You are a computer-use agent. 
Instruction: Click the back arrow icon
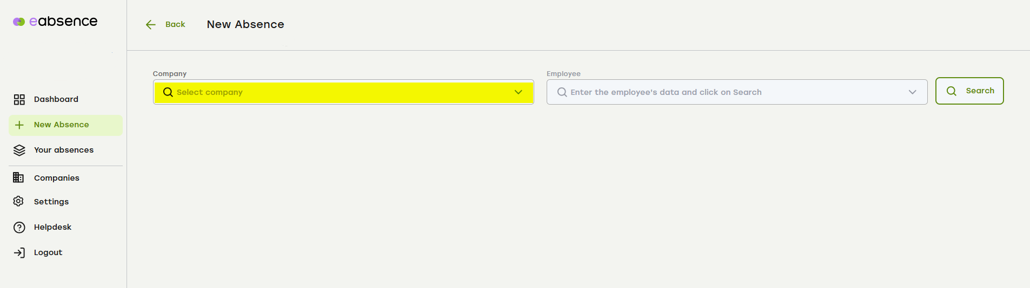pos(151,25)
